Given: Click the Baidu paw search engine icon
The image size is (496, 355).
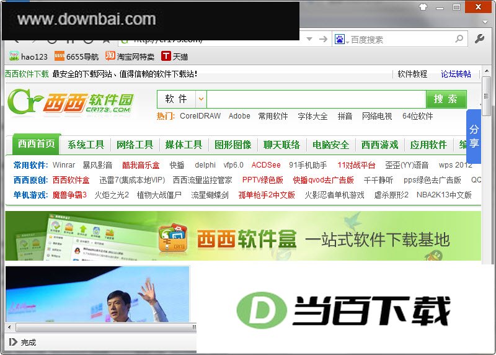Looking at the screenshot, I should point(339,39).
